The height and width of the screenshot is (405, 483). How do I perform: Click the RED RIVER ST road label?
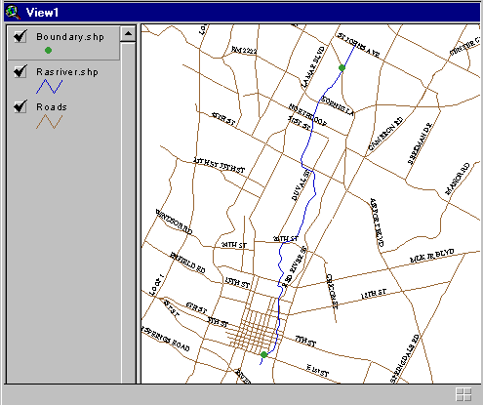295,266
